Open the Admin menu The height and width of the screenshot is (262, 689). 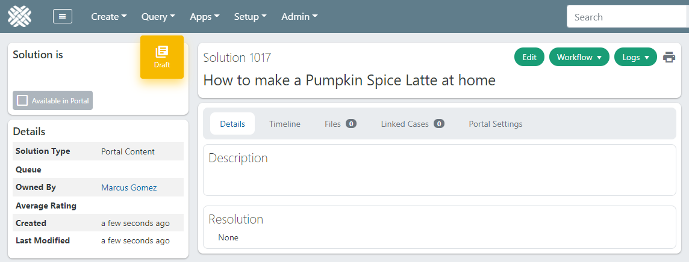click(x=299, y=17)
